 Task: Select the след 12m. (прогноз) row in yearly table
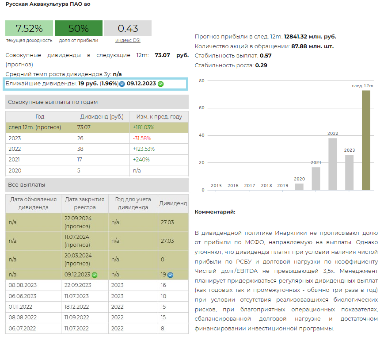(97, 127)
